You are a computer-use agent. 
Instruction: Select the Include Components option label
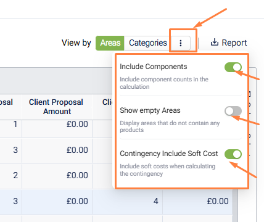pyautogui.click(x=154, y=67)
